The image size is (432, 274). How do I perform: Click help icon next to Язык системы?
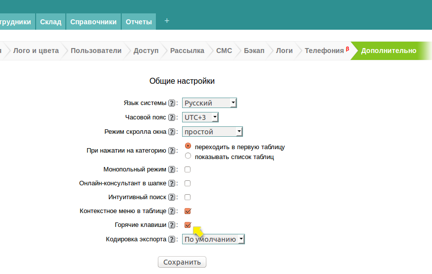172,103
